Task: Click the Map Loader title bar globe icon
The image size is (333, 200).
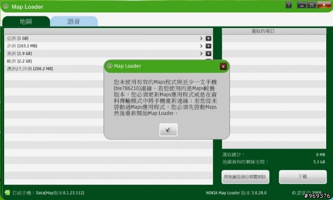Action: point(6,7)
